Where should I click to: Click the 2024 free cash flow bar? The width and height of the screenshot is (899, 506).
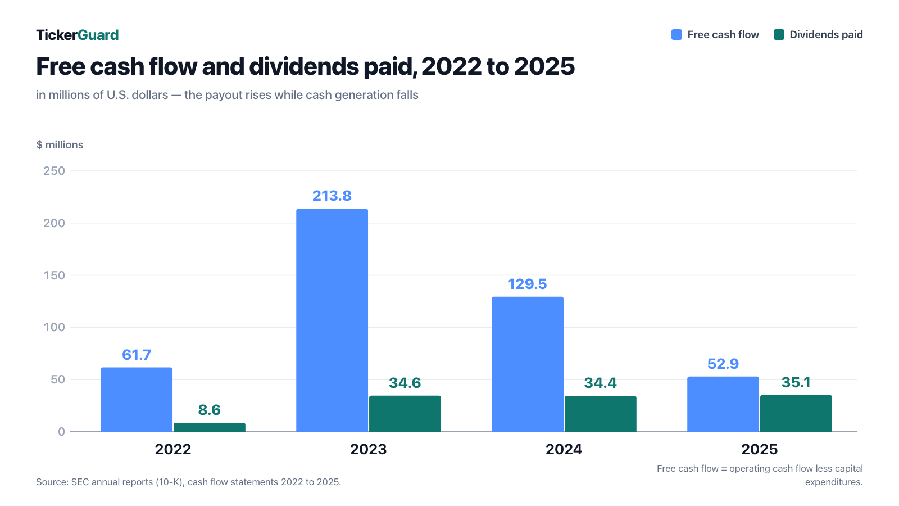click(528, 364)
